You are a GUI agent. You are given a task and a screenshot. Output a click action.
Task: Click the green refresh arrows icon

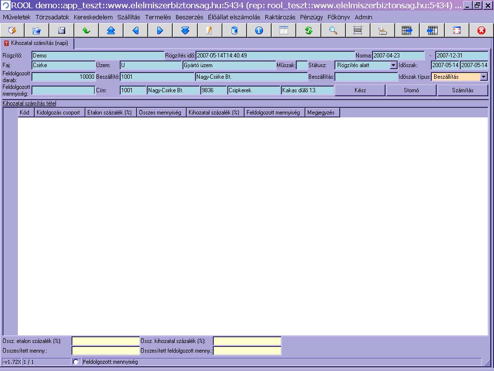pyautogui.click(x=309, y=30)
